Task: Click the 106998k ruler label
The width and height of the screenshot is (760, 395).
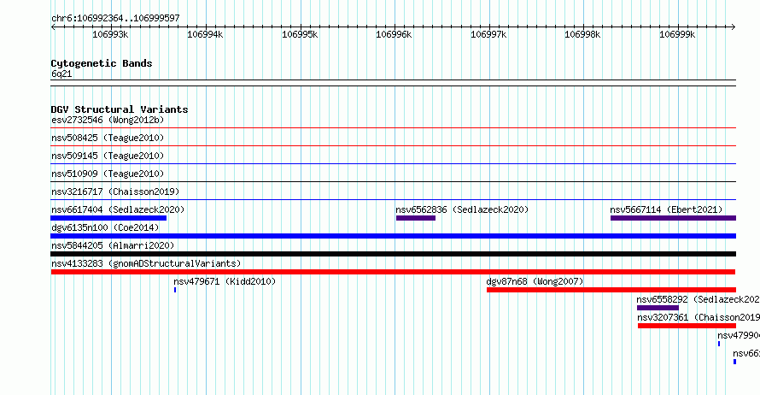Action: tap(582, 34)
